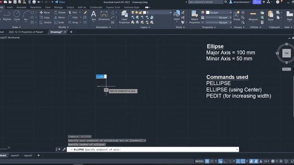Click the Base view icon
The height and width of the screenshot is (165, 294).
pyautogui.click(x=290, y=16)
